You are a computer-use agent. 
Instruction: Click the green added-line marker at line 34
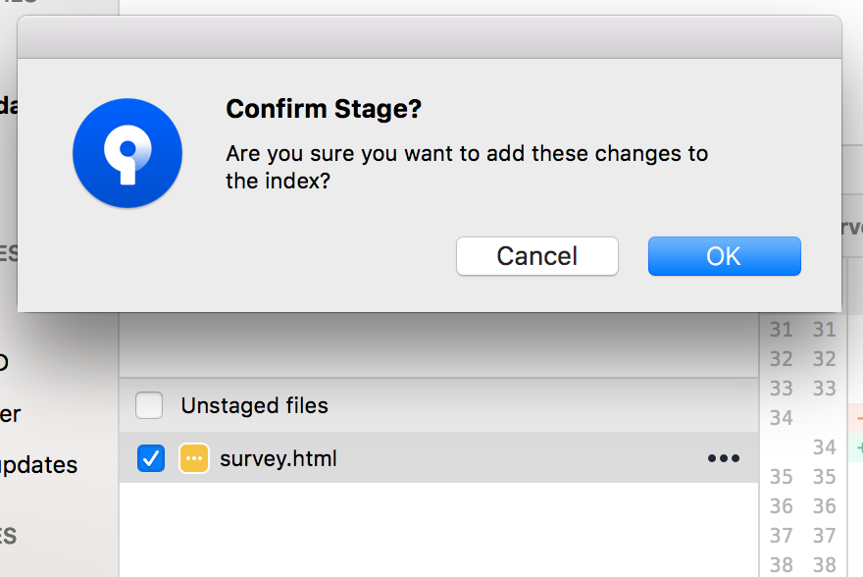click(858, 447)
